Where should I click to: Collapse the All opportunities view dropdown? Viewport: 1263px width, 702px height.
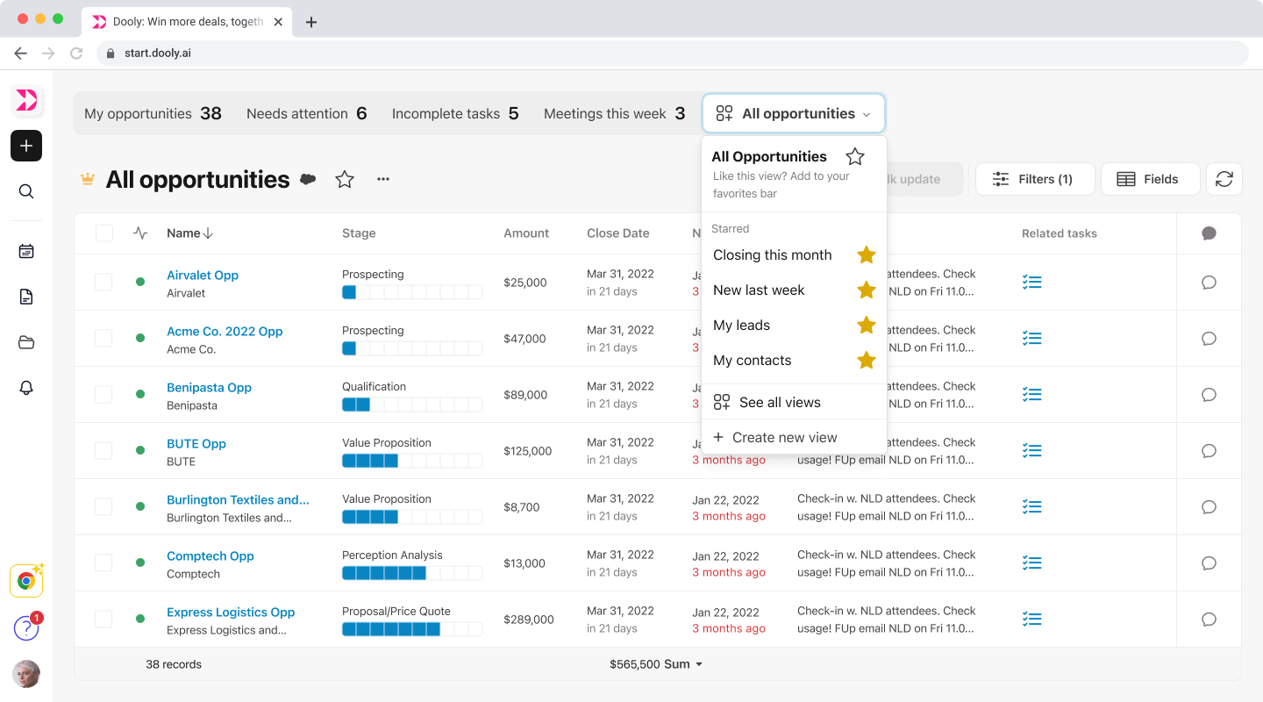[794, 114]
